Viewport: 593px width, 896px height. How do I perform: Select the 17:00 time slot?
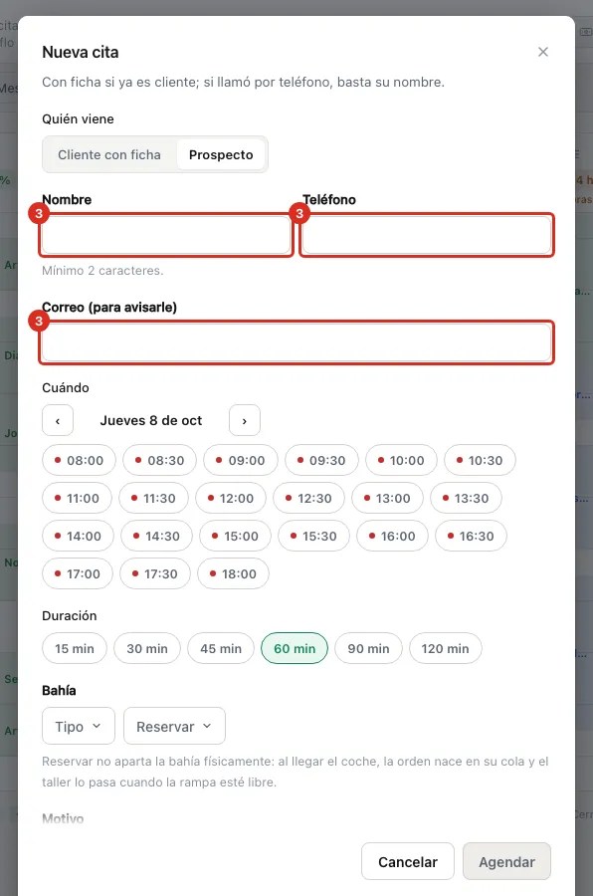click(x=78, y=573)
